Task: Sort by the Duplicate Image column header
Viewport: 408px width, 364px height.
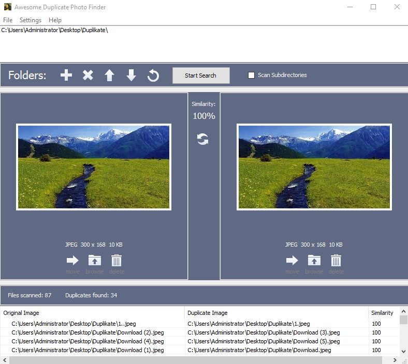Action: pos(276,313)
